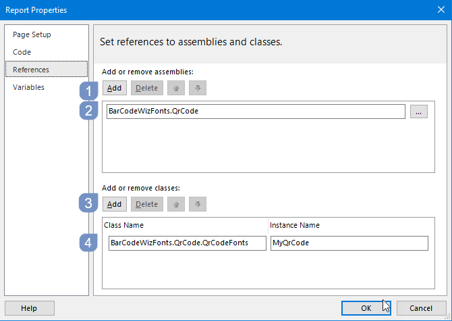Cancel the Report Properties dialog
The width and height of the screenshot is (452, 321).
pyautogui.click(x=421, y=308)
